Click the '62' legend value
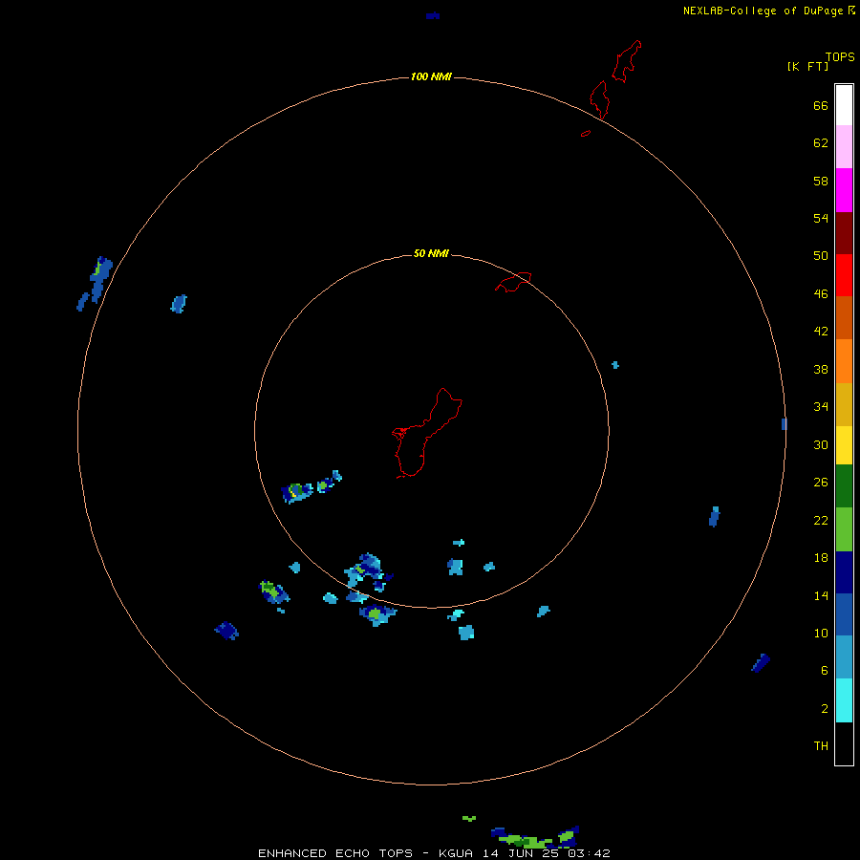Image resolution: width=860 pixels, height=860 pixels. tap(821, 143)
